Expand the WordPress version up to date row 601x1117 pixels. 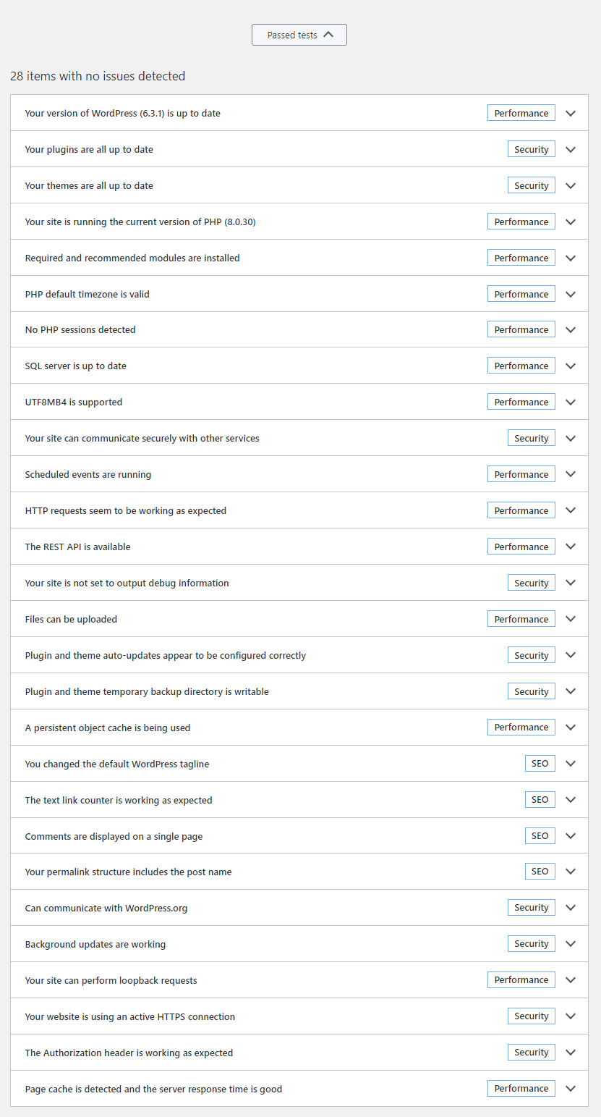coord(571,114)
